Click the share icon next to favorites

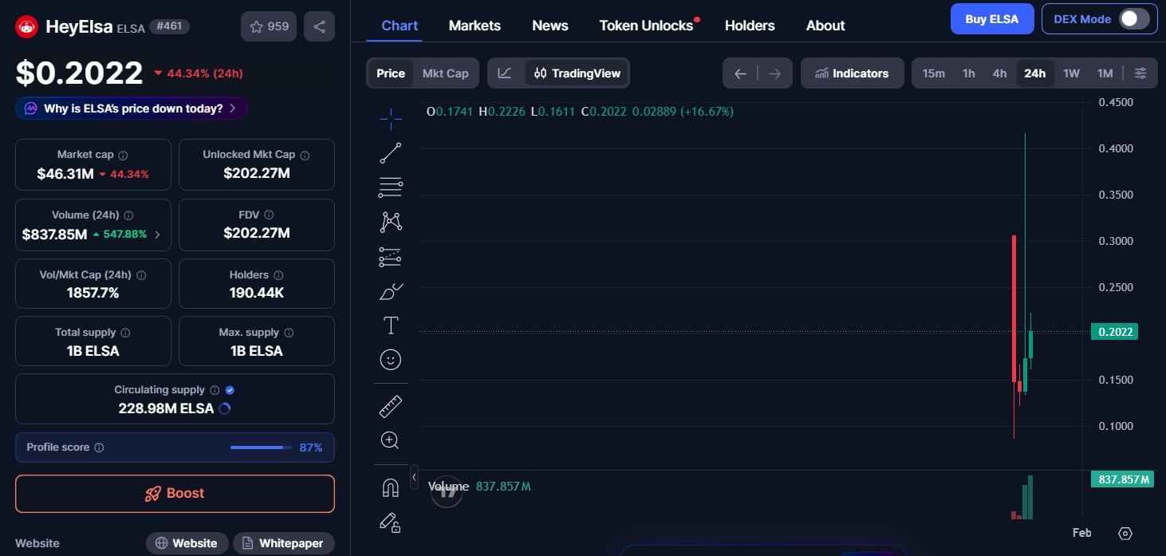[319, 26]
